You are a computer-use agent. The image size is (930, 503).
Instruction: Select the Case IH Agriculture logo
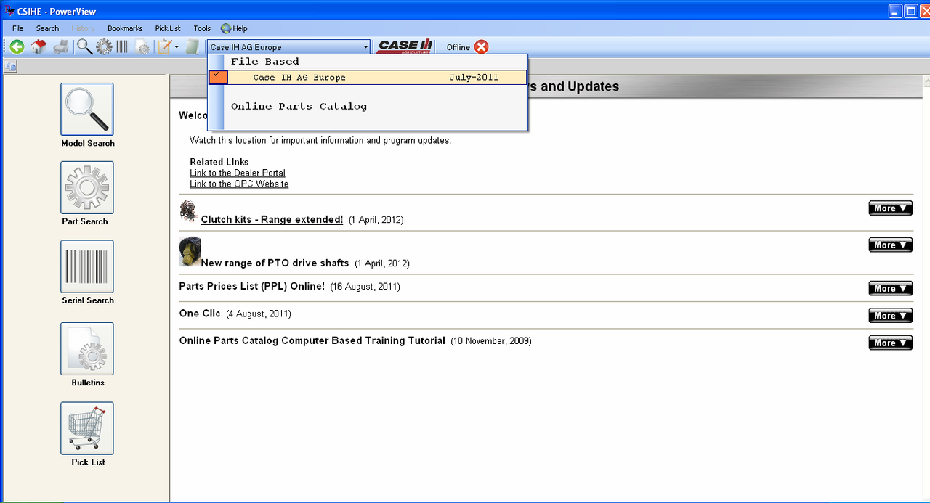point(405,47)
